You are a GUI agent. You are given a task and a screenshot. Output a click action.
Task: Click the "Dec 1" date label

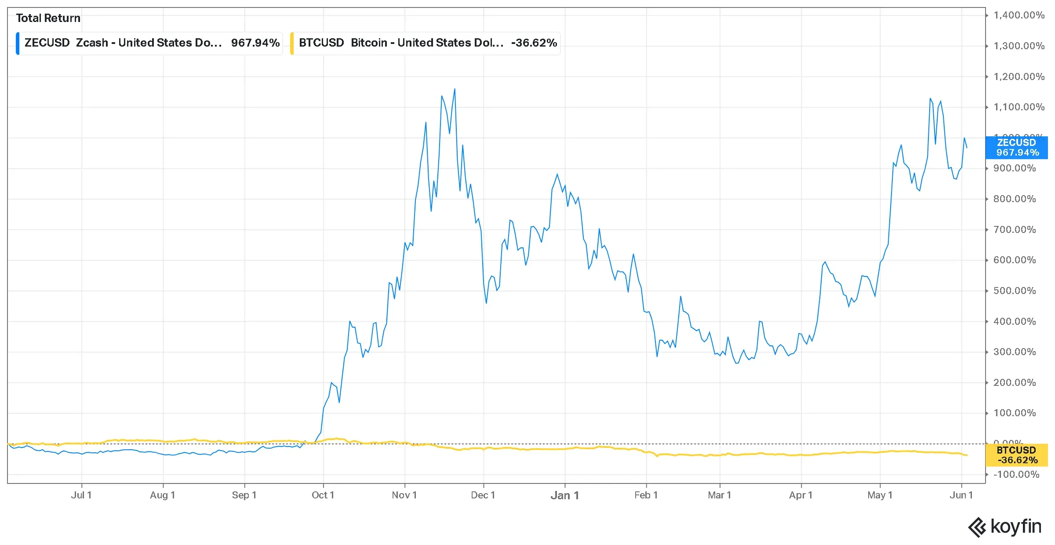[483, 495]
